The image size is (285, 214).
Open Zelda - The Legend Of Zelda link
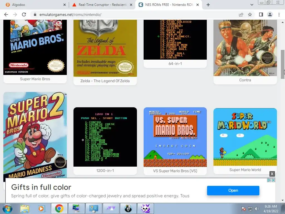click(105, 81)
